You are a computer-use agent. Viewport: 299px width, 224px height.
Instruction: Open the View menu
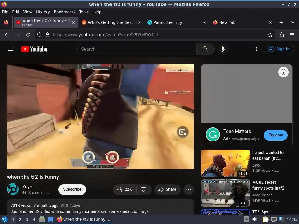coord(28,12)
